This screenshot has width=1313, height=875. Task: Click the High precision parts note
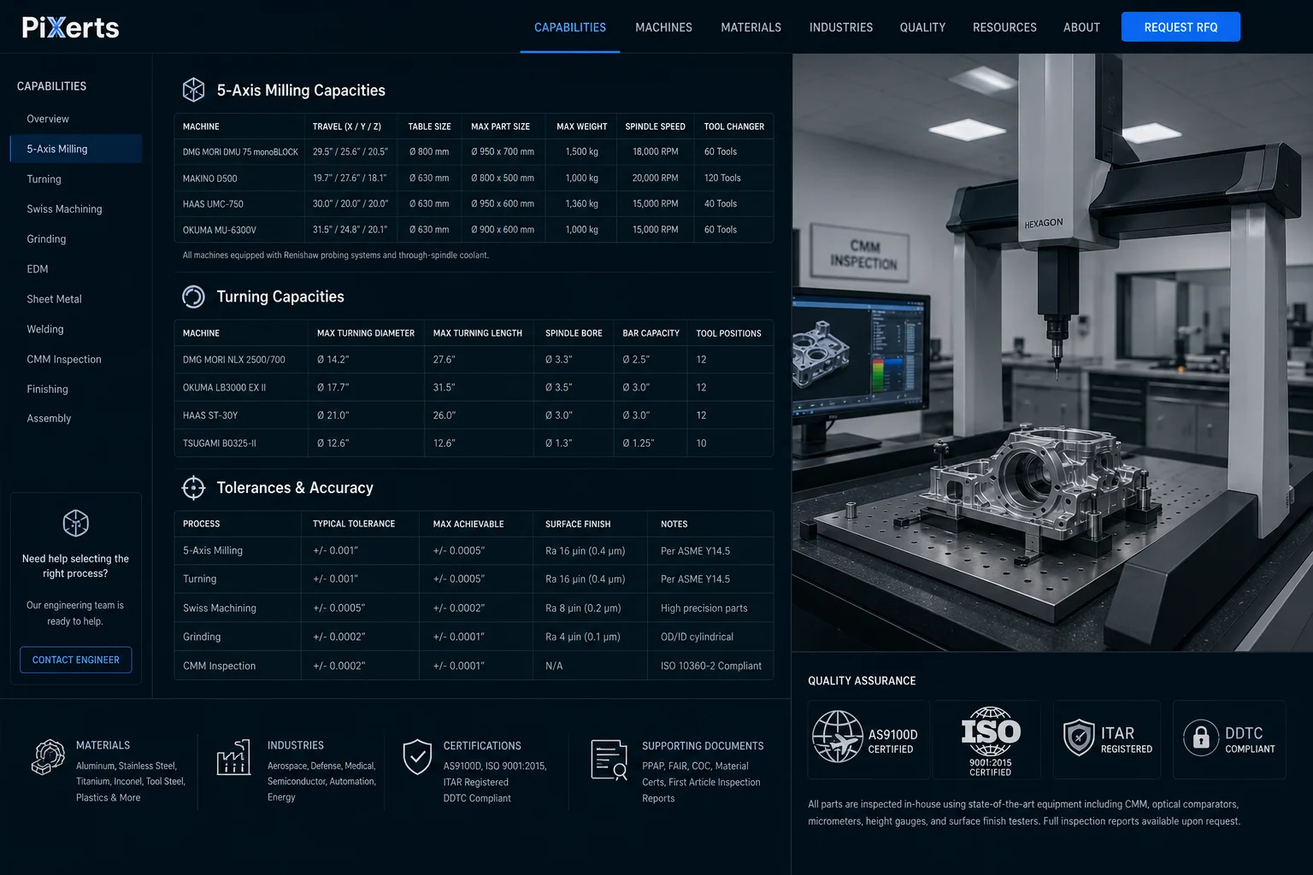click(704, 608)
